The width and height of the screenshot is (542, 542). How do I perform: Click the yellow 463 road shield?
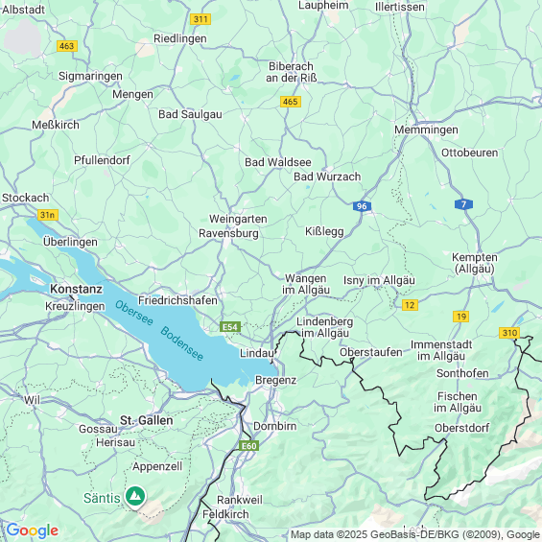(67, 46)
